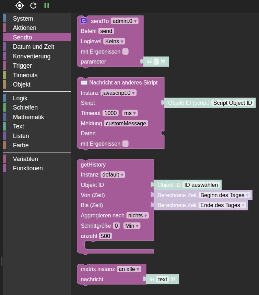Screen dimensions: 259x295
Task: Click the 'Objekt ID (script)' block label
Action: pos(189,103)
